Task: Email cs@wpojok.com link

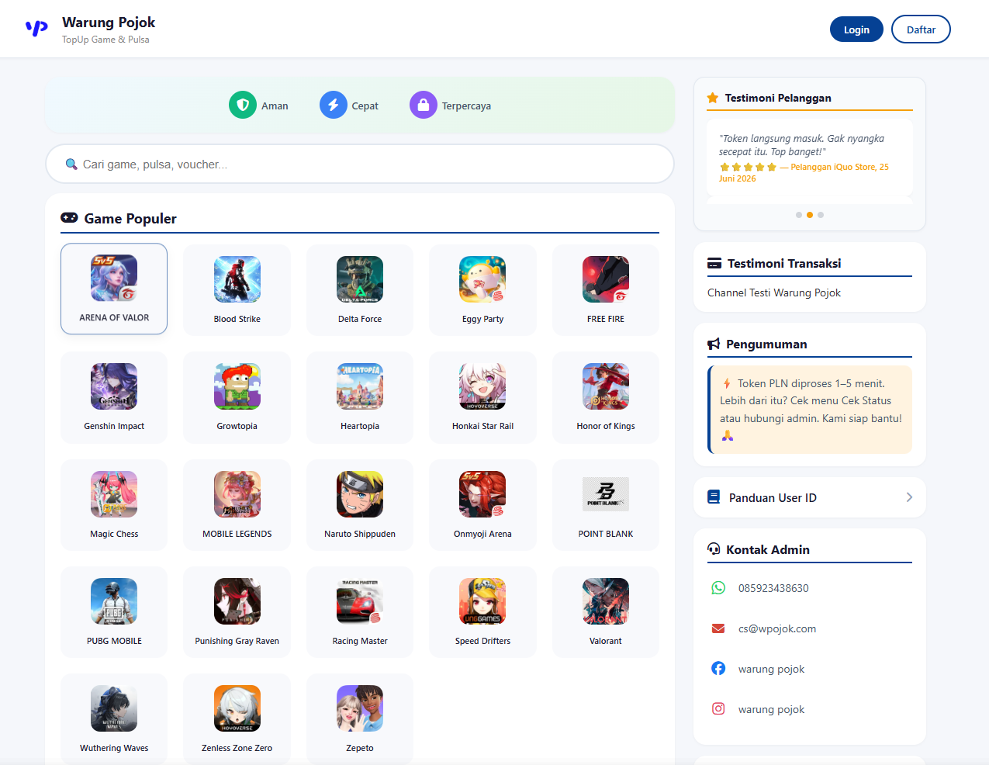Action: pyautogui.click(x=777, y=628)
